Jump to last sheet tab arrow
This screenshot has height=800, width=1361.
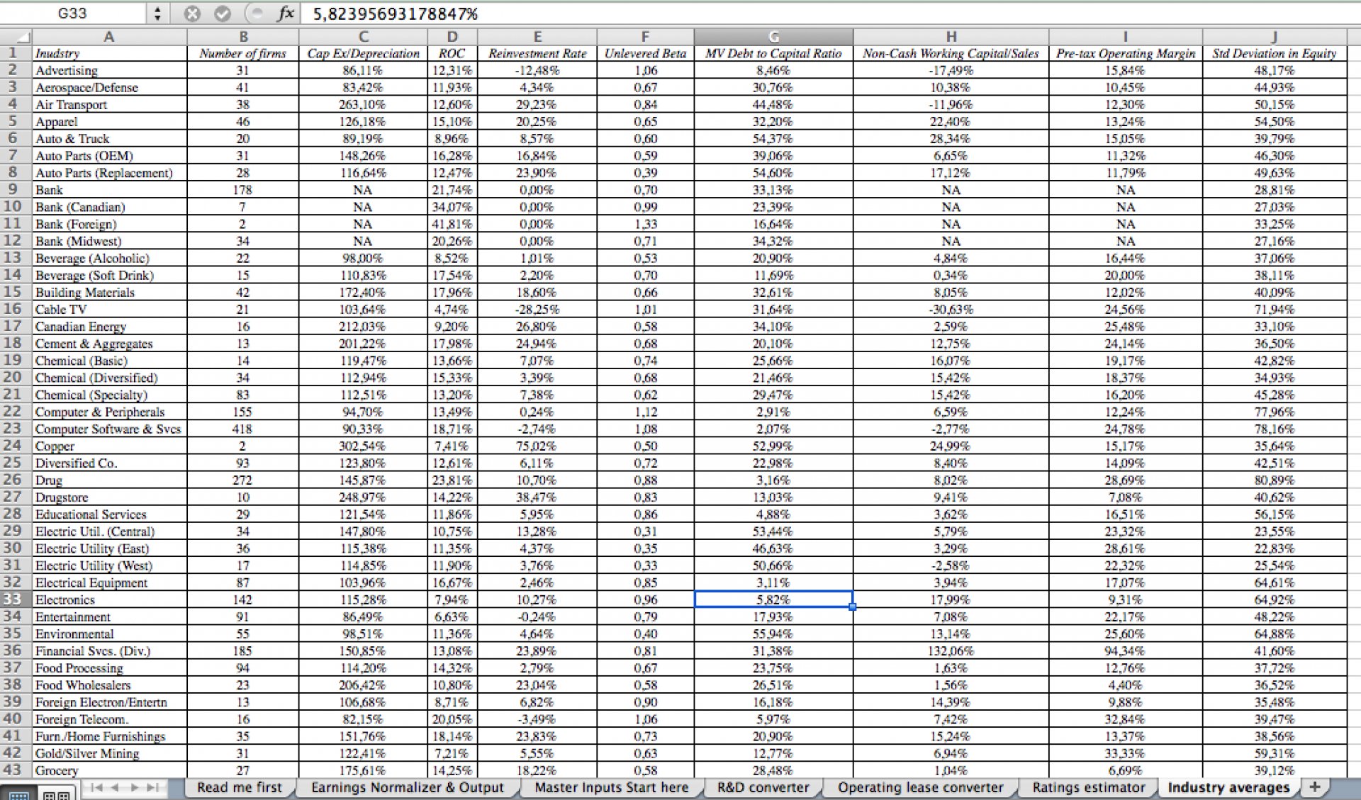pyautogui.click(x=152, y=787)
